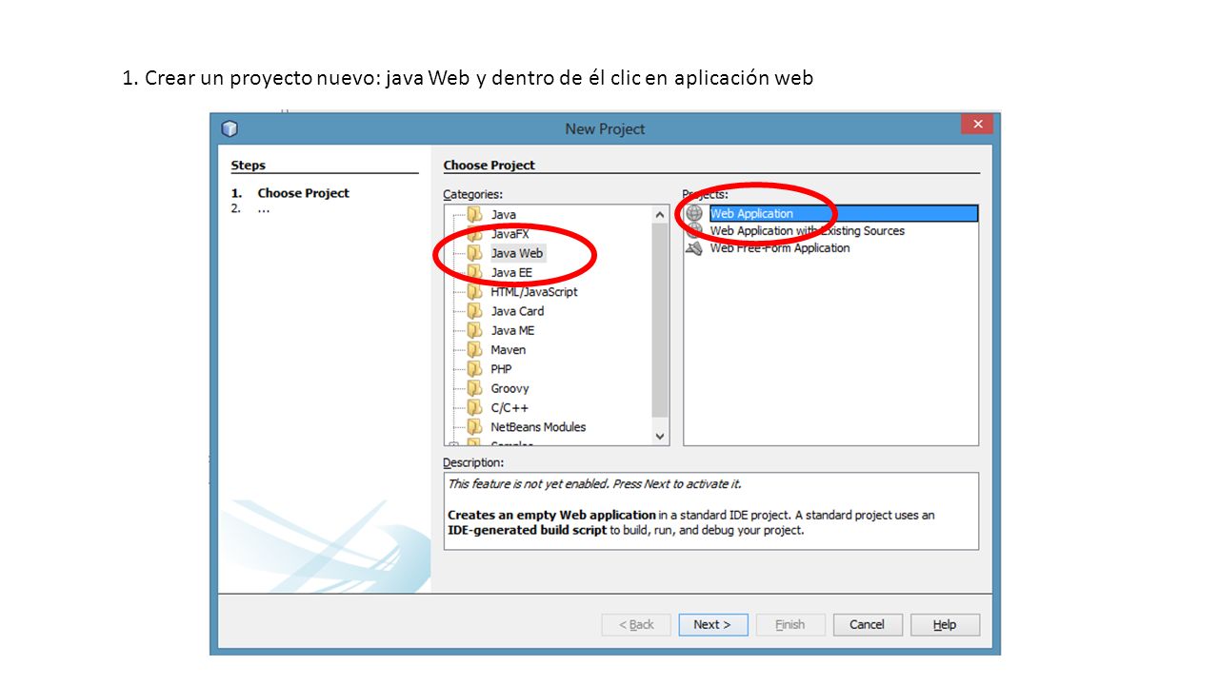Click the Maven folder icon
The width and height of the screenshot is (1219, 685).
[474, 350]
